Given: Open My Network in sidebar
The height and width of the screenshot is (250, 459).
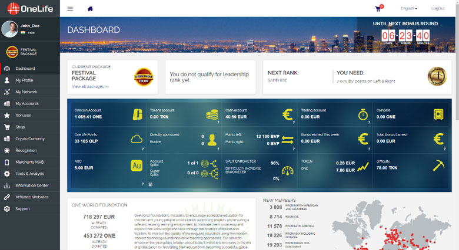Looking at the screenshot, I should (30, 92).
